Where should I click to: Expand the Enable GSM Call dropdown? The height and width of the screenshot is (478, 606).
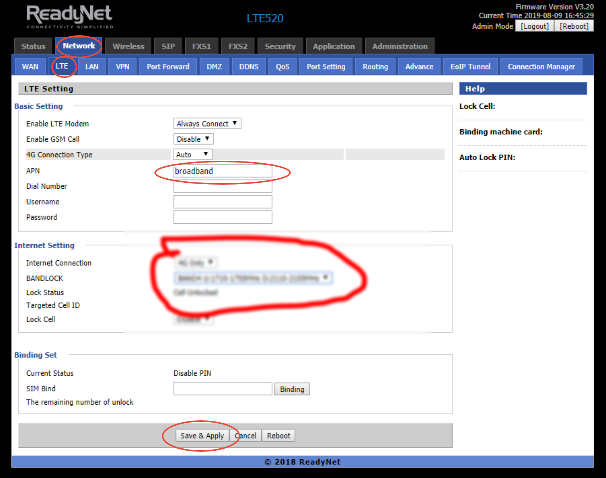pyautogui.click(x=193, y=139)
